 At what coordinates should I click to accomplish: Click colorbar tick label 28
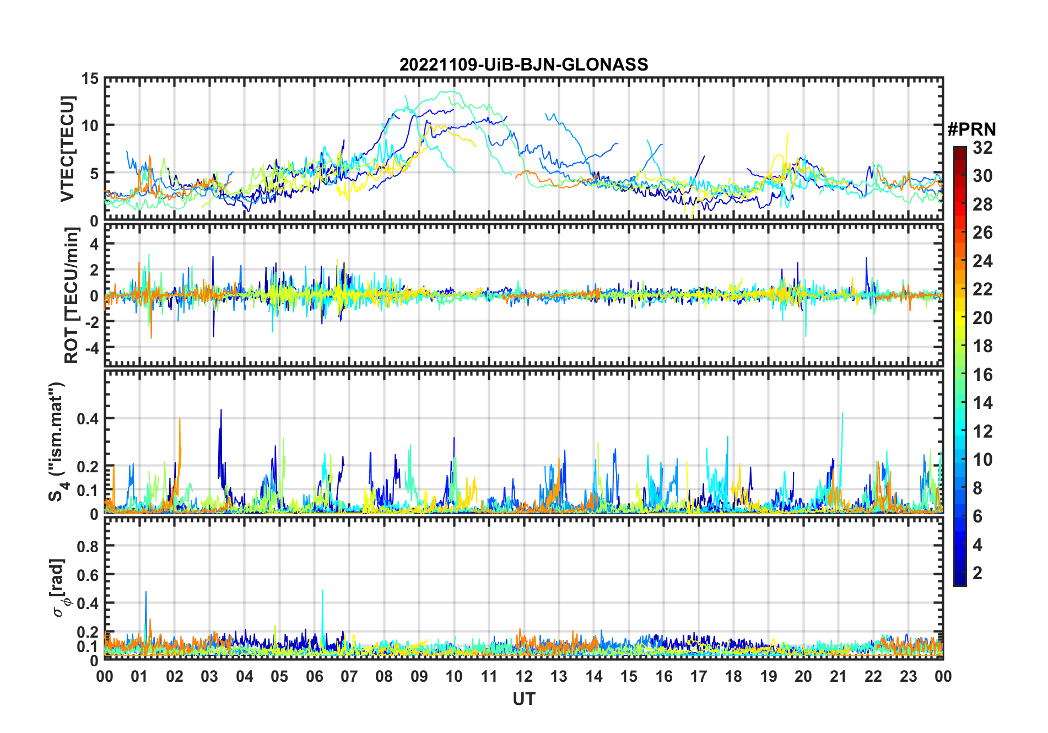tap(982, 204)
